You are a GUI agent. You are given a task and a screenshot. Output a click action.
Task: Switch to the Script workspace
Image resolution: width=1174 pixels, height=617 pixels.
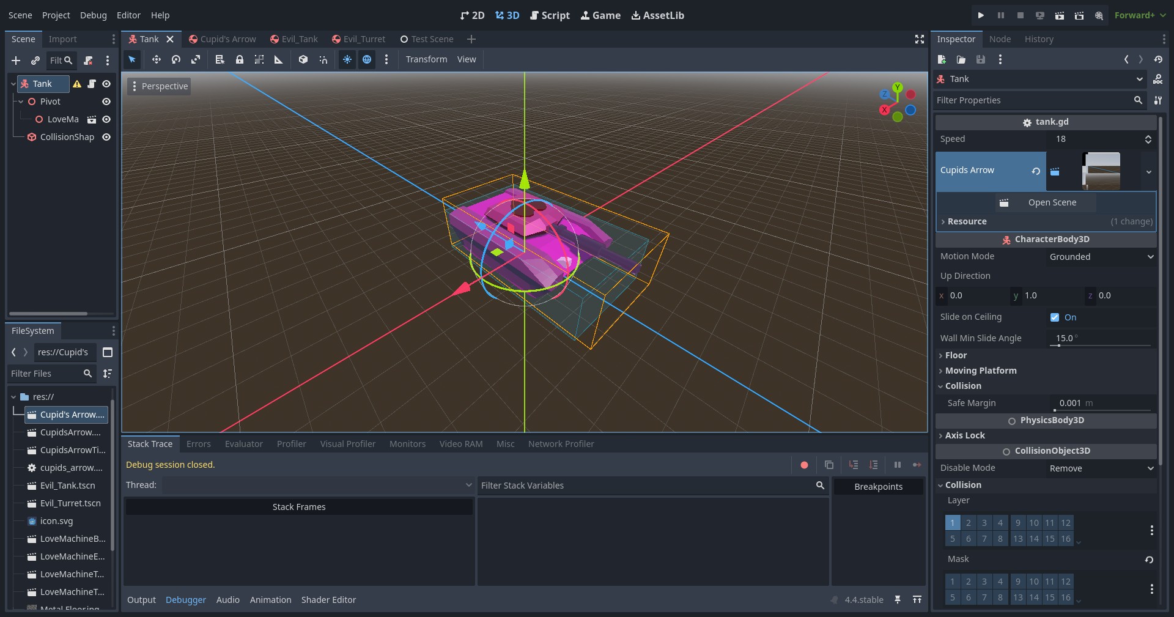[x=550, y=15]
